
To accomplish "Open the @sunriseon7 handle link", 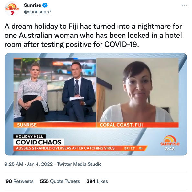I will (x=38, y=12).
